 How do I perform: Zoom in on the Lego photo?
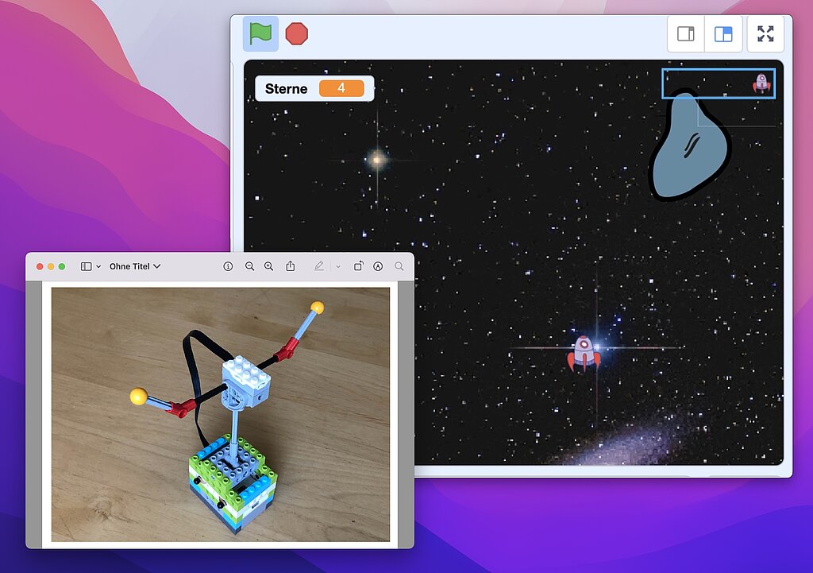(270, 266)
